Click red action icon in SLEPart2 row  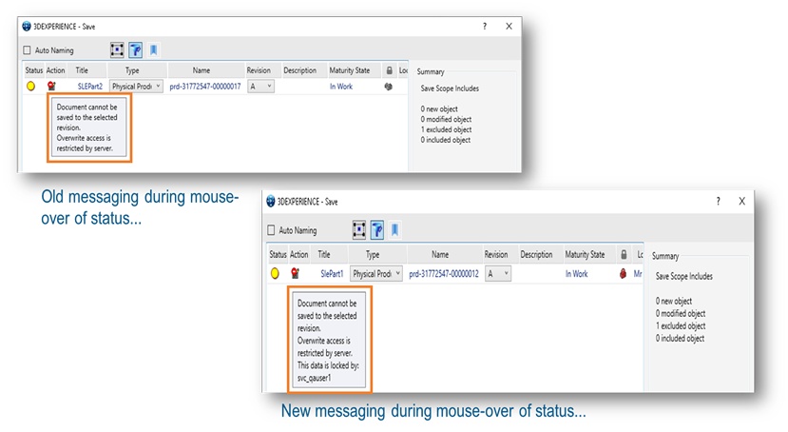click(51, 86)
